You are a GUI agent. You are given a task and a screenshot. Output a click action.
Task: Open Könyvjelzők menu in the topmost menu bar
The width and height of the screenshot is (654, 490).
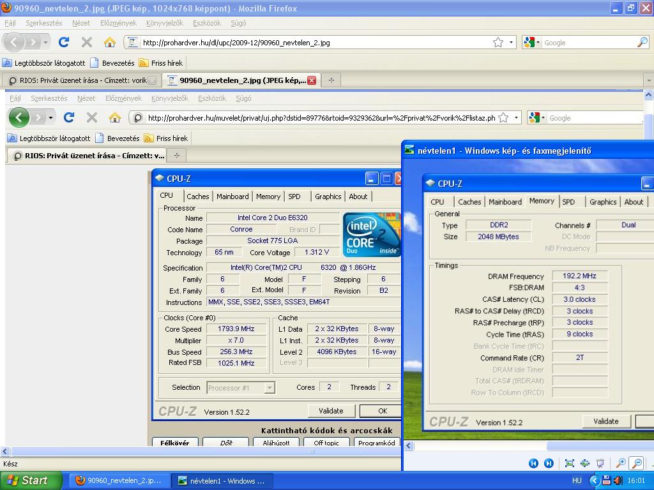164,23
